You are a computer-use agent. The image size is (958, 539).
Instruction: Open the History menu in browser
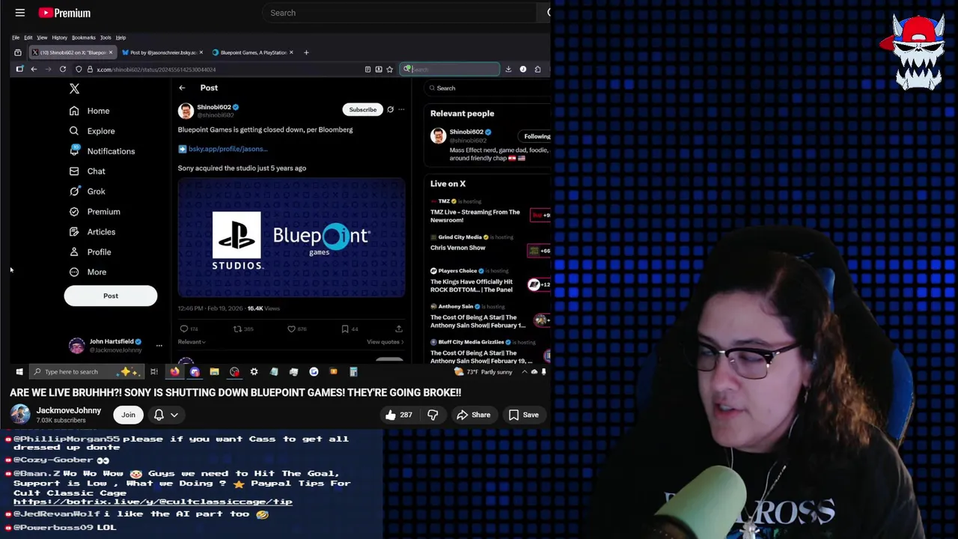[x=59, y=37]
